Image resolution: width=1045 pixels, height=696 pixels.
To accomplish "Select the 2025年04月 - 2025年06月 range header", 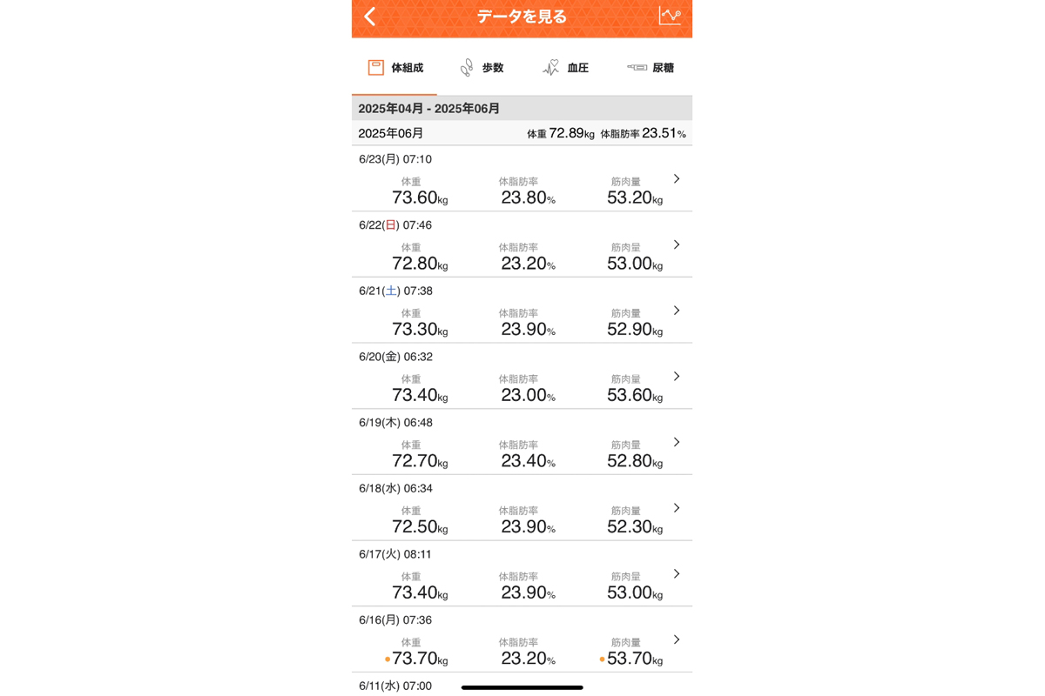I will (522, 108).
